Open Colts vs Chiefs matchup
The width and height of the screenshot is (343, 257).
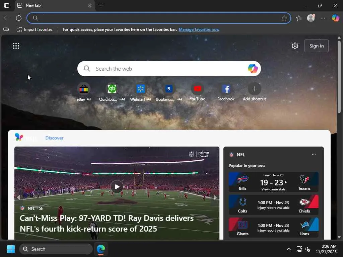pos(273,205)
